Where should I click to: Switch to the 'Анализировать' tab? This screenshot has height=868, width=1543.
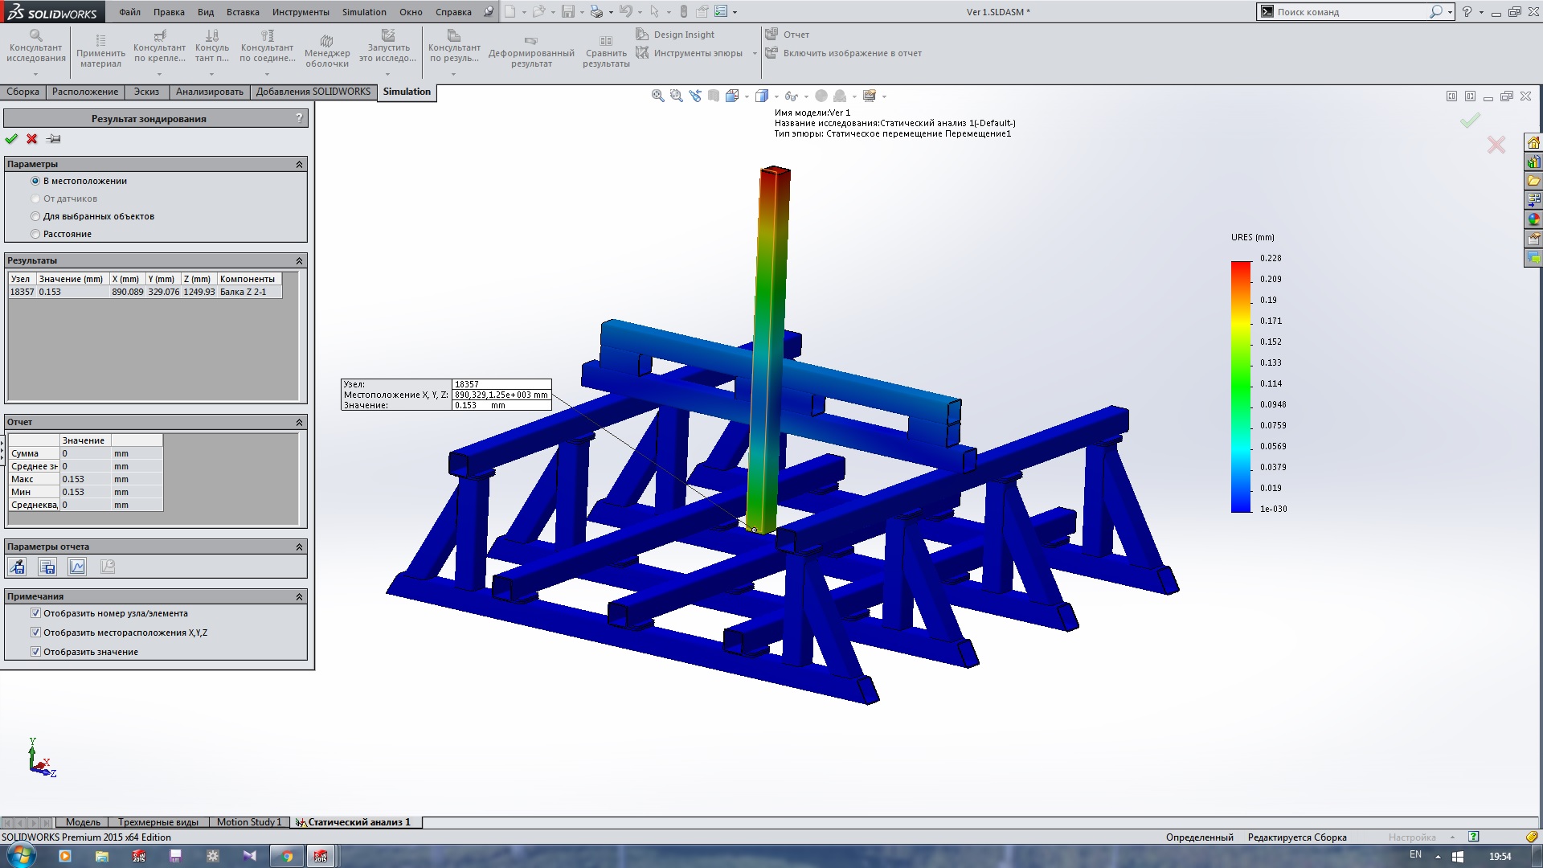pos(209,92)
